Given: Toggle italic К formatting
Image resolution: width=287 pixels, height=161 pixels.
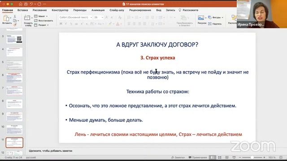Looking at the screenshot, I should pos(66,24).
